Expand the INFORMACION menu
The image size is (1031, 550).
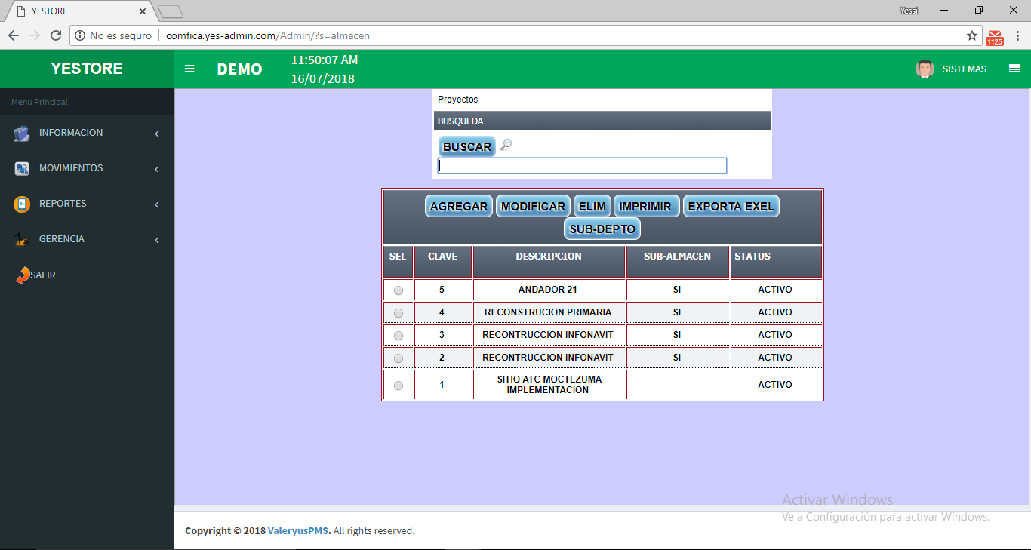point(71,133)
